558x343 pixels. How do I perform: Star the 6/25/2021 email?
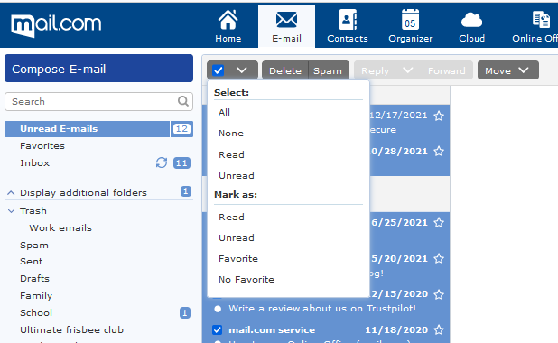pyautogui.click(x=439, y=222)
